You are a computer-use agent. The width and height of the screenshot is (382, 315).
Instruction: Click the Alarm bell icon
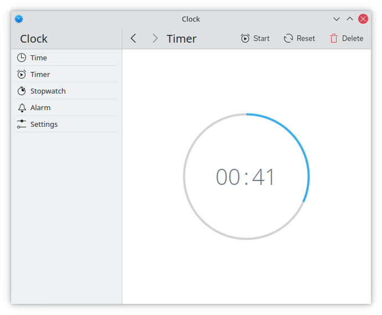tap(22, 107)
